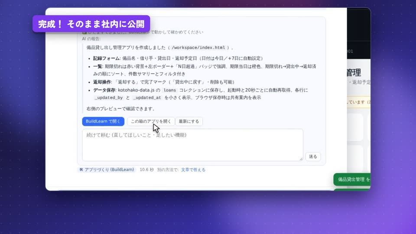Click the 最新にする button

tap(189, 121)
